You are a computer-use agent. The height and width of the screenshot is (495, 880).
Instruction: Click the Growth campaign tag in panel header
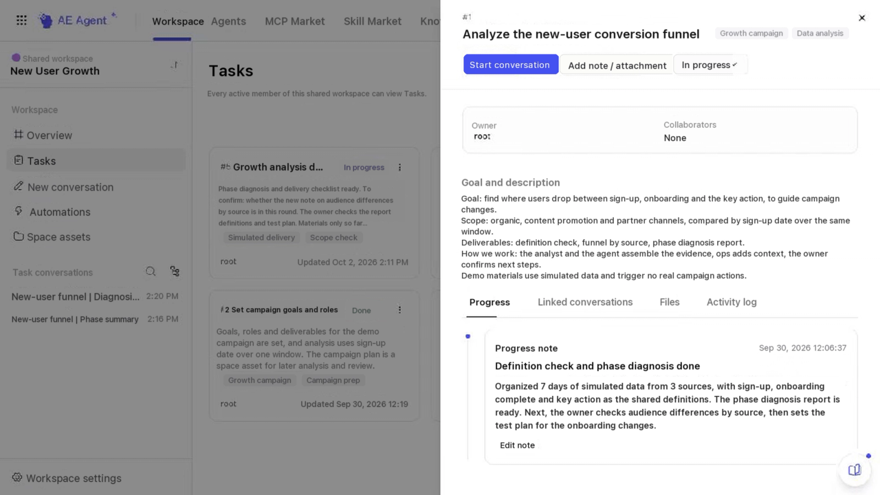tap(751, 33)
